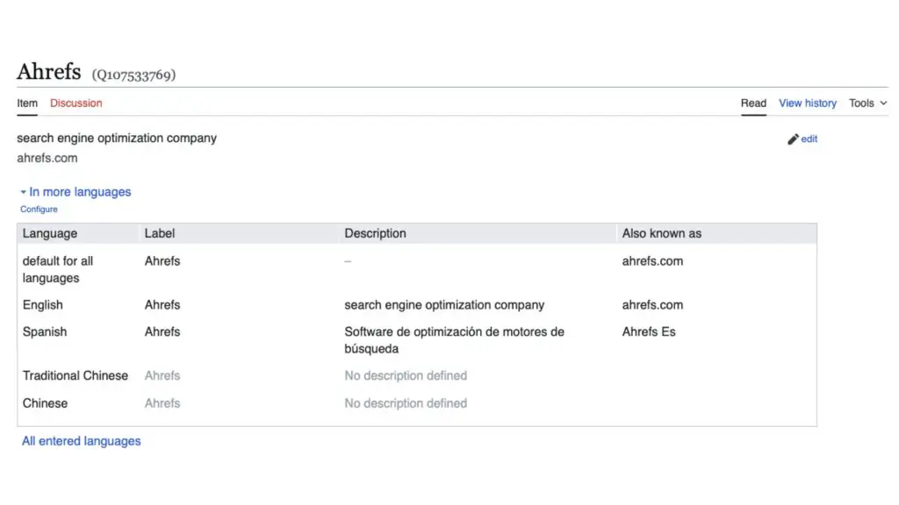
Task: Collapse the In more languages section
Action: (x=76, y=192)
